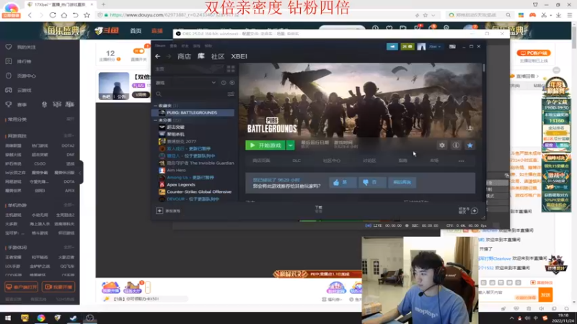Open Douyu 首页 home nav link
This screenshot has height=324, width=577.
[136, 31]
